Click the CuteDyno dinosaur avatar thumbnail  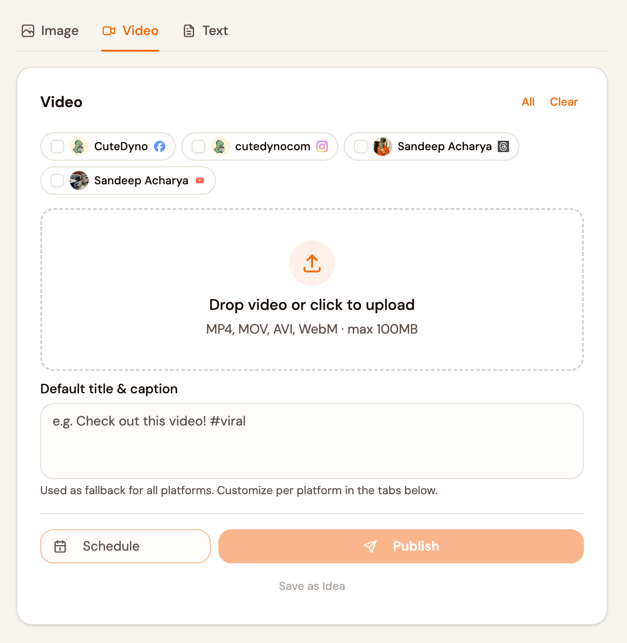click(x=79, y=146)
